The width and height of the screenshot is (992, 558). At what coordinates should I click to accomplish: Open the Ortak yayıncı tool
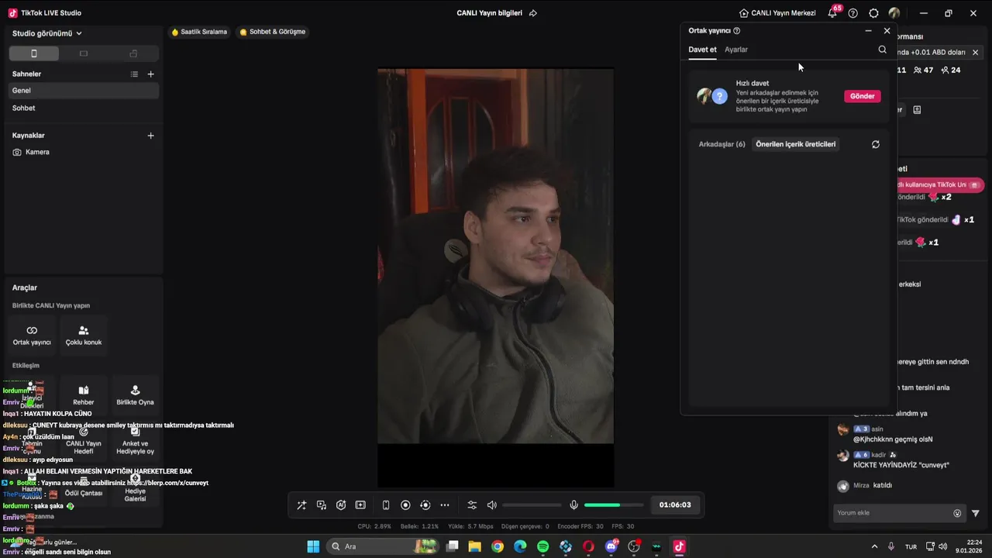tap(32, 335)
